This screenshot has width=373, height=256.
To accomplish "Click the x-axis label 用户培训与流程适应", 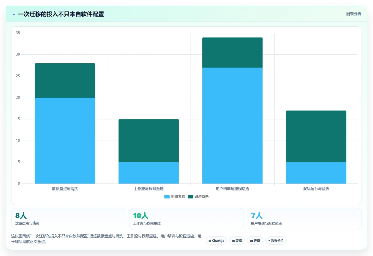I will point(232,189).
